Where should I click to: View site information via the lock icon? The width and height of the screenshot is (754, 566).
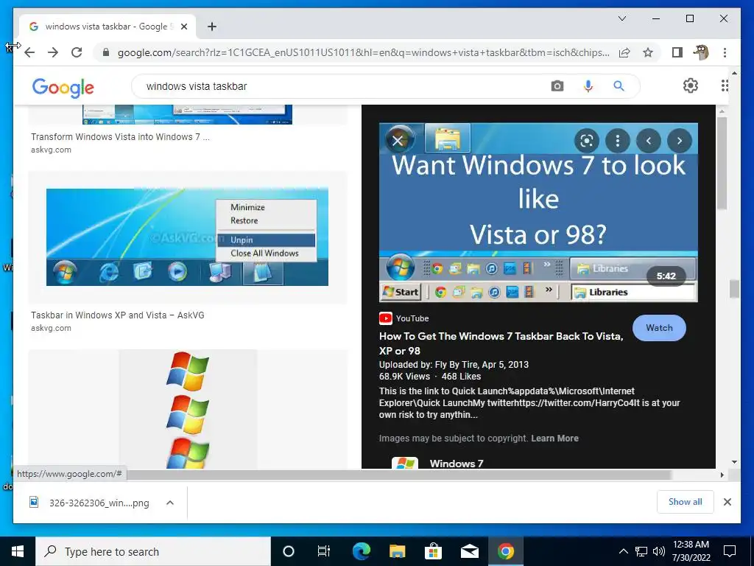click(x=106, y=52)
